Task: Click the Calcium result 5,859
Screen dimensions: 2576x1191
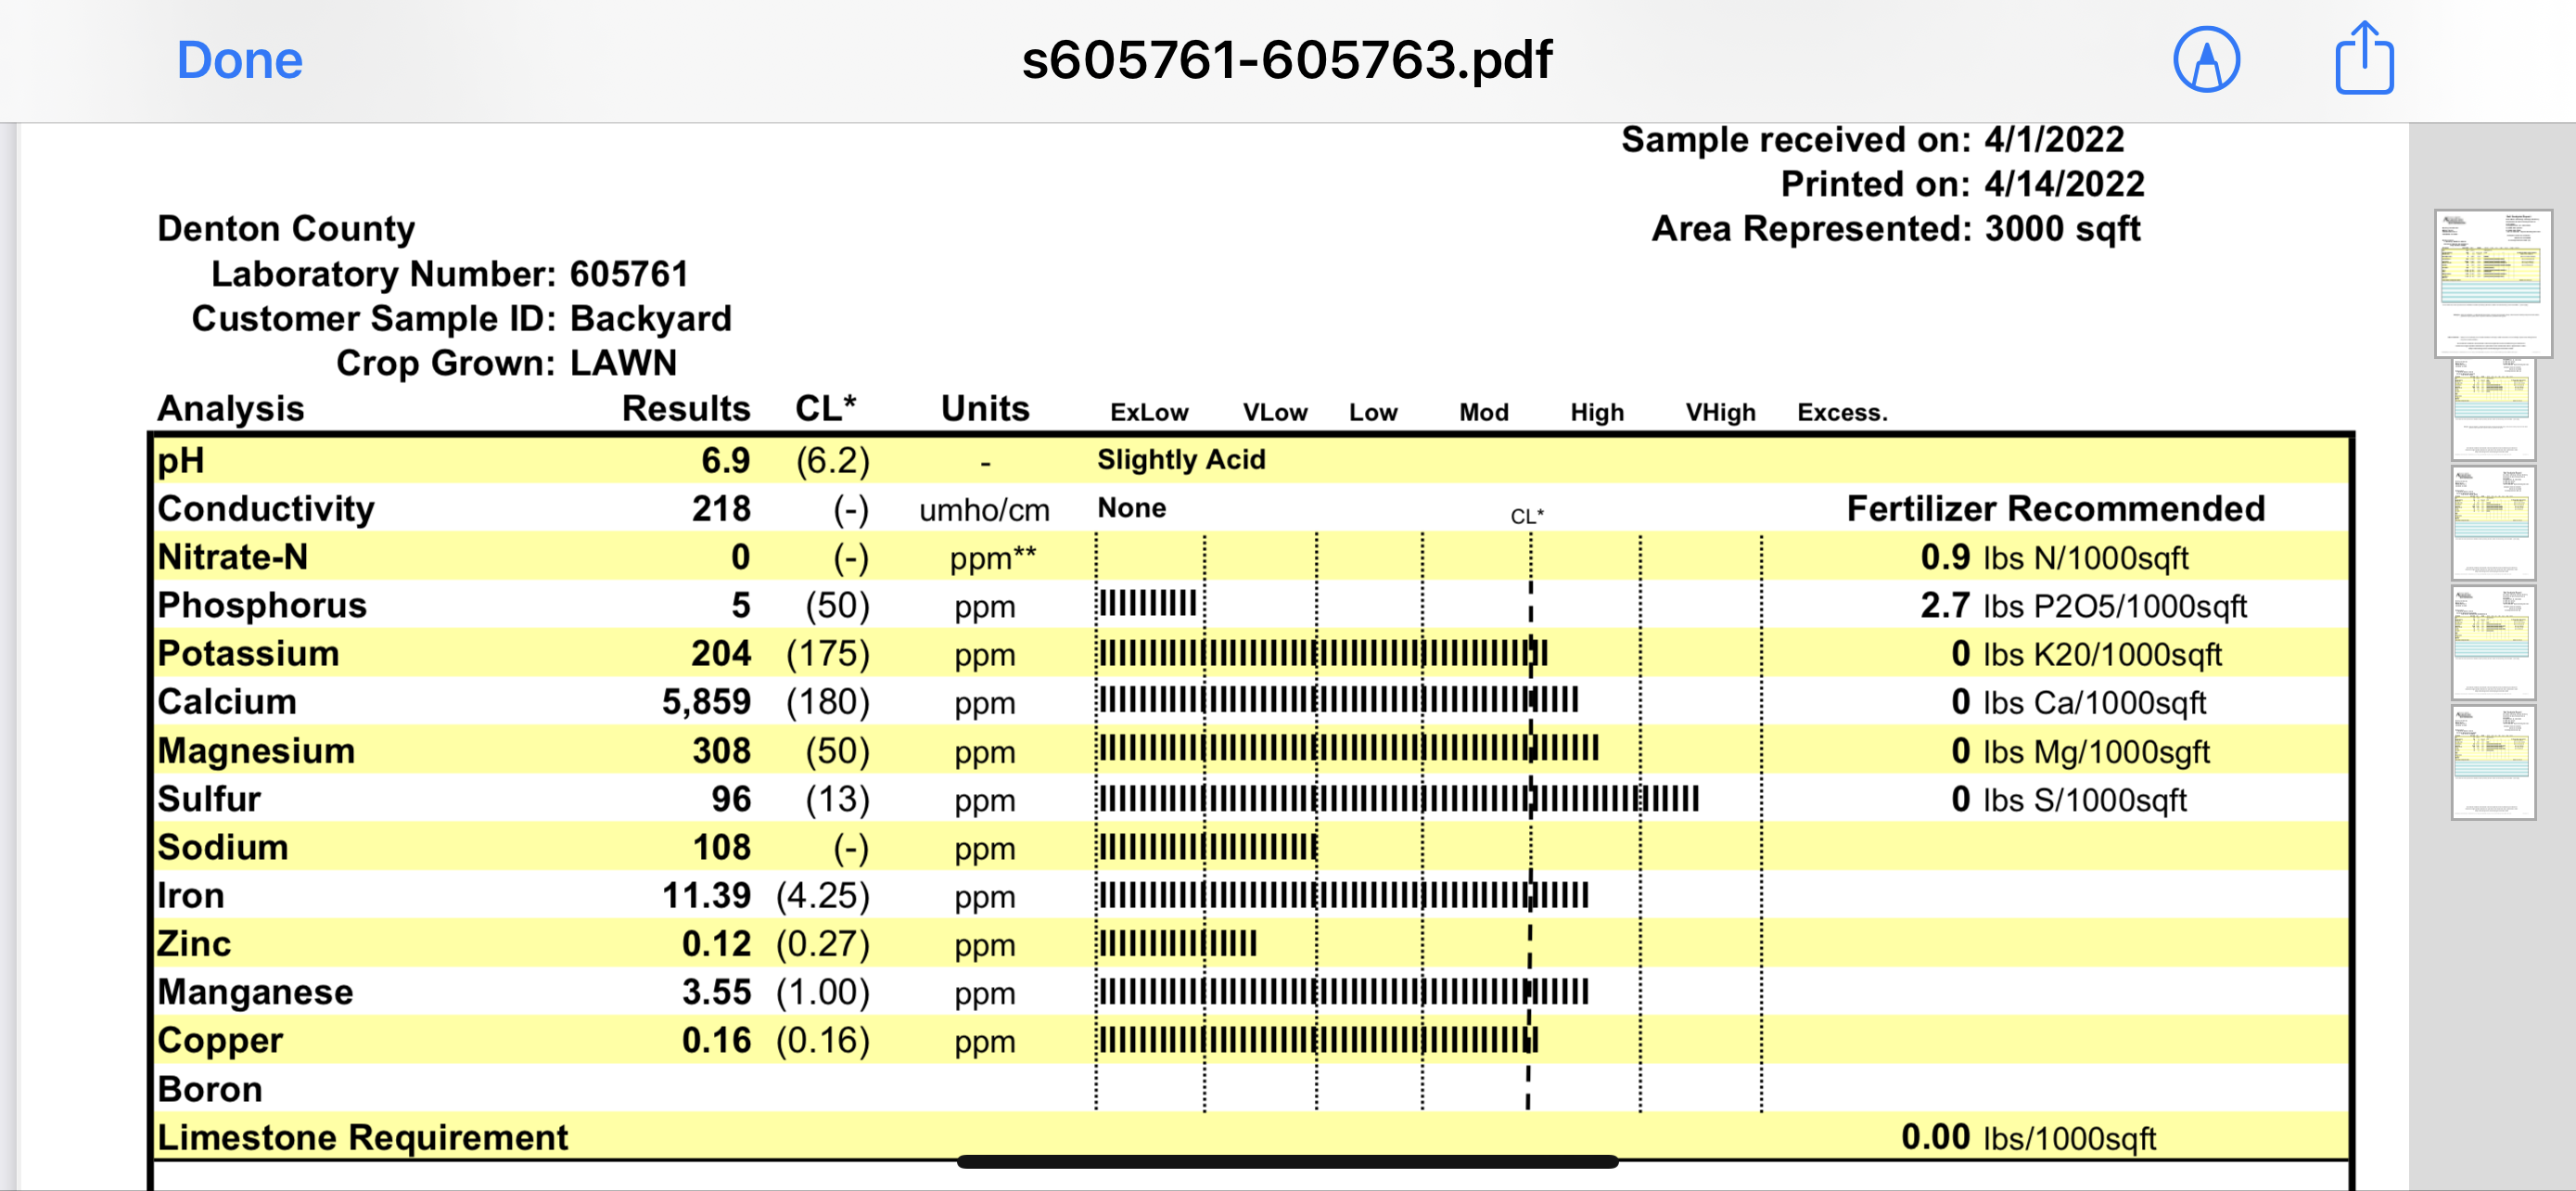Action: pyautogui.click(x=706, y=702)
